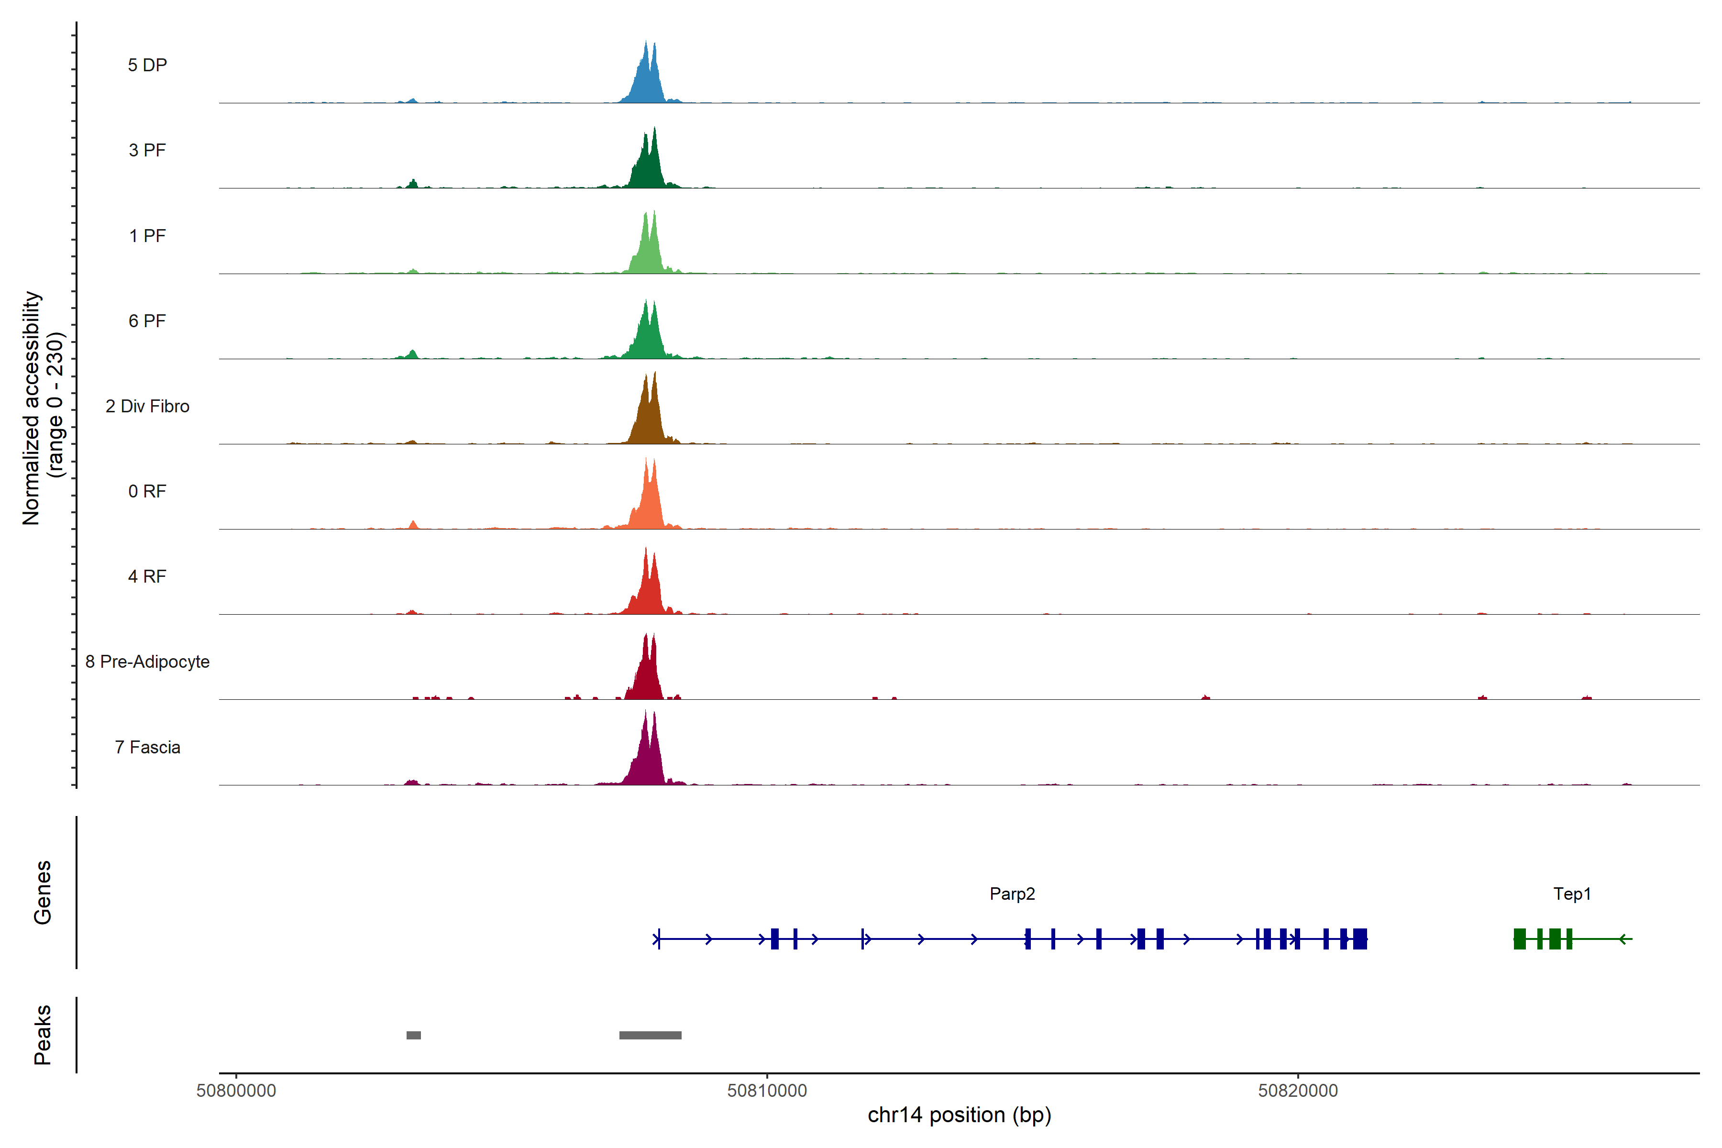Click the leftmost green Tep1 exon block
Viewport: 1722px width, 1148px height.
click(1519, 938)
